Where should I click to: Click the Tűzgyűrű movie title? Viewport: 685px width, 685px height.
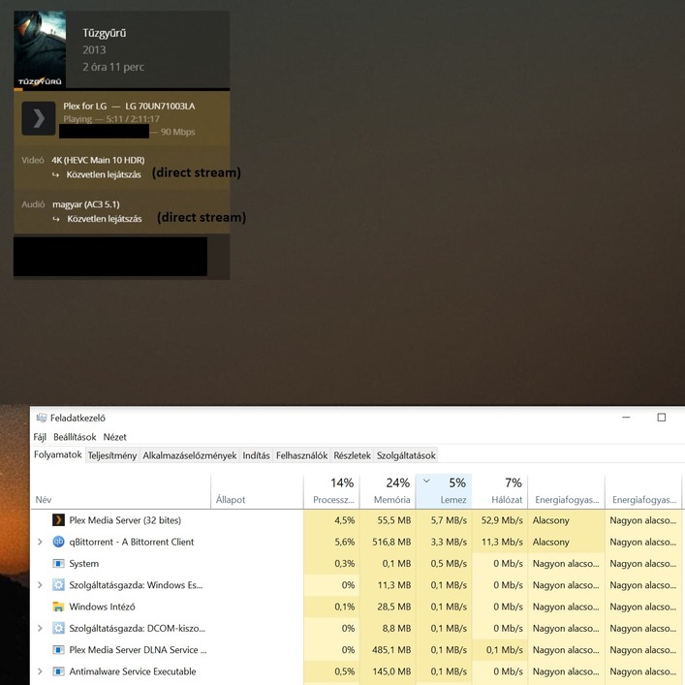pyautogui.click(x=105, y=33)
